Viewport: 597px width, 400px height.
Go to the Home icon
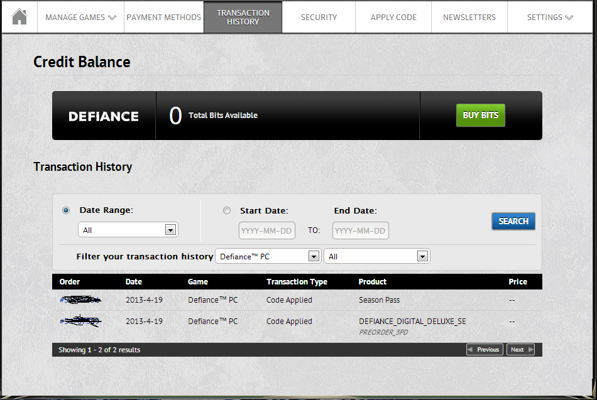point(19,17)
